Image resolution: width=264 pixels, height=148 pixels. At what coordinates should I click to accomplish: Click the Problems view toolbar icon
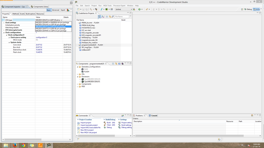pos(252,115)
